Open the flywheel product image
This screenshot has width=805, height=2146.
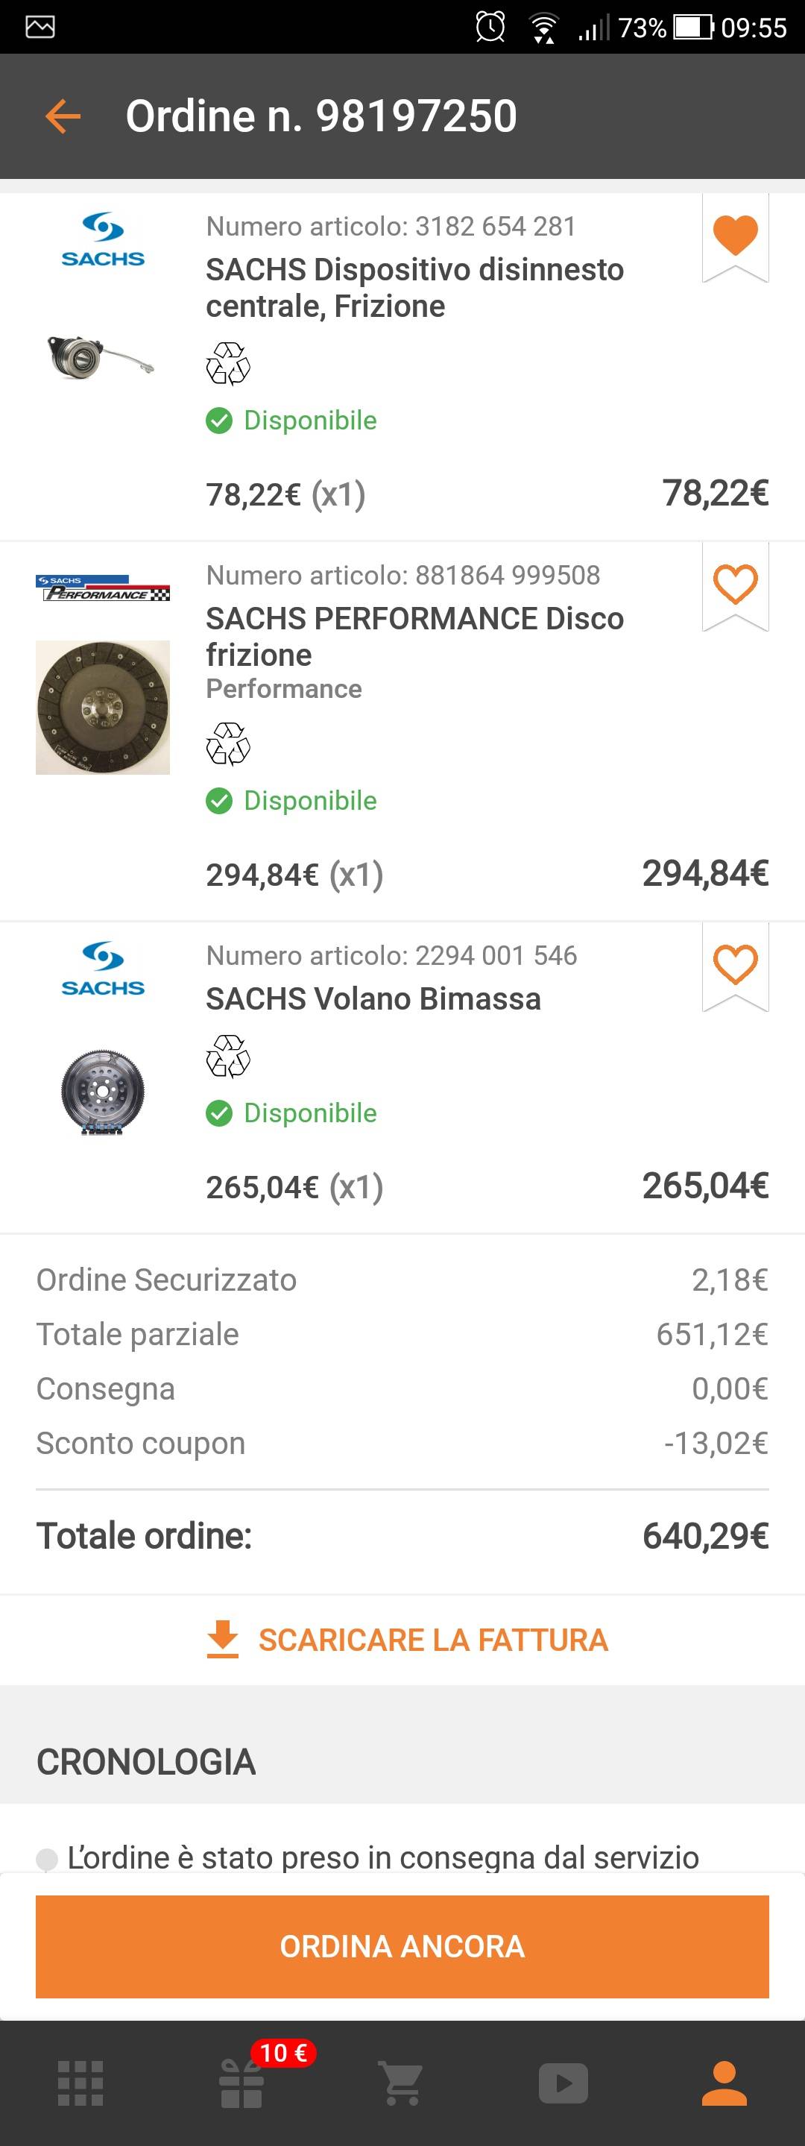coord(102,1092)
